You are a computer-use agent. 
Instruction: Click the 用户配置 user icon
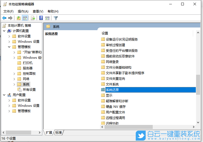point(9,95)
